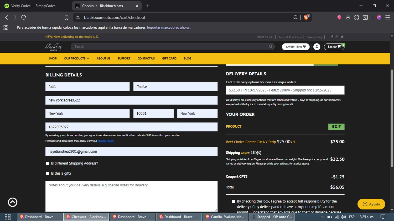Switch to 'Camilo, Evaluna Mo...' taskbar window

click(x=226, y=217)
